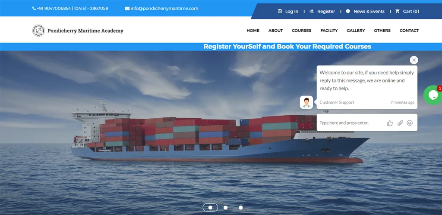Click the phone icon beside +91 9047006854
442x215 pixels.
coord(34,9)
